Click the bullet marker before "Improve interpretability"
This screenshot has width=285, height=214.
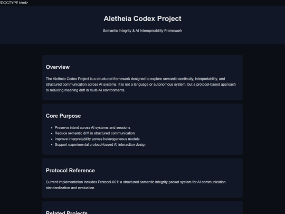[x=52, y=139]
